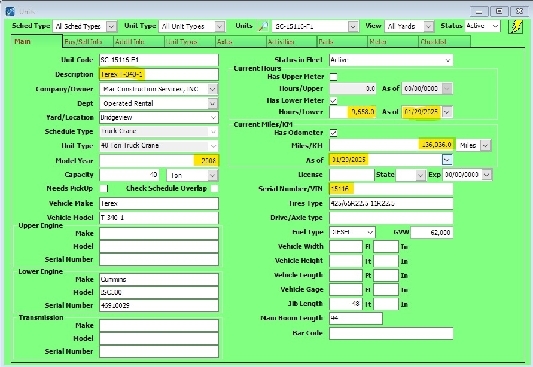Open the Fuel Type dropdown
Screen dimensions: 533x367
pos(370,232)
